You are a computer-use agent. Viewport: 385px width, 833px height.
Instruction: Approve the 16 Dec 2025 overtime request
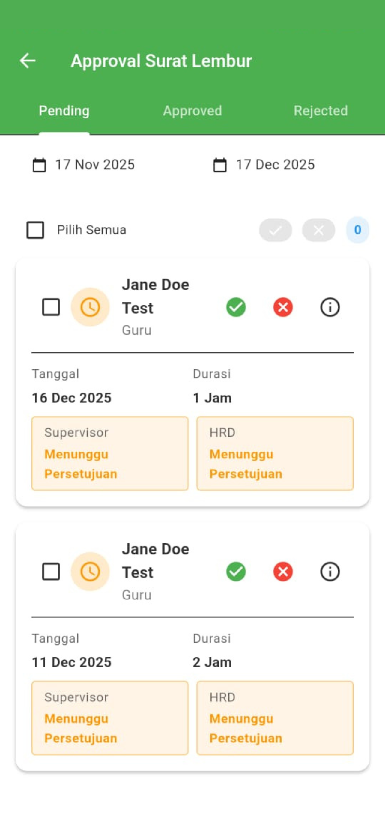[x=236, y=307]
